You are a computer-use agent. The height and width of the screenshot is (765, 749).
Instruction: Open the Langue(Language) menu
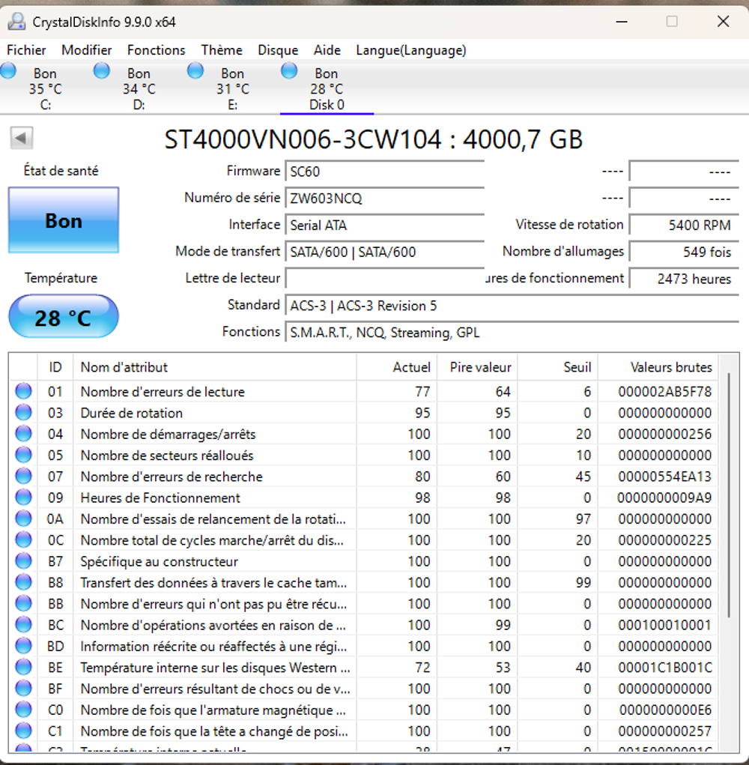pos(410,49)
